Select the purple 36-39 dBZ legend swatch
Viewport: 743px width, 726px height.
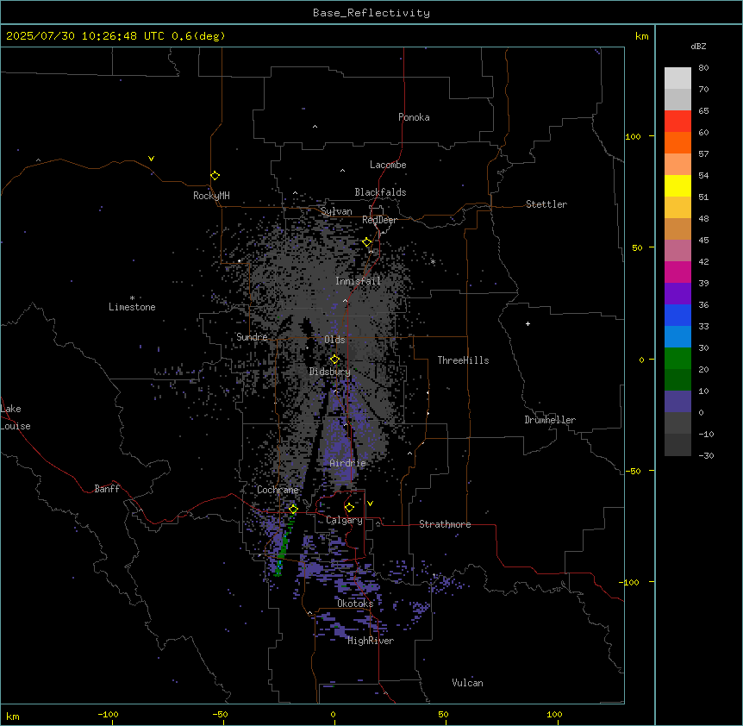(x=677, y=294)
